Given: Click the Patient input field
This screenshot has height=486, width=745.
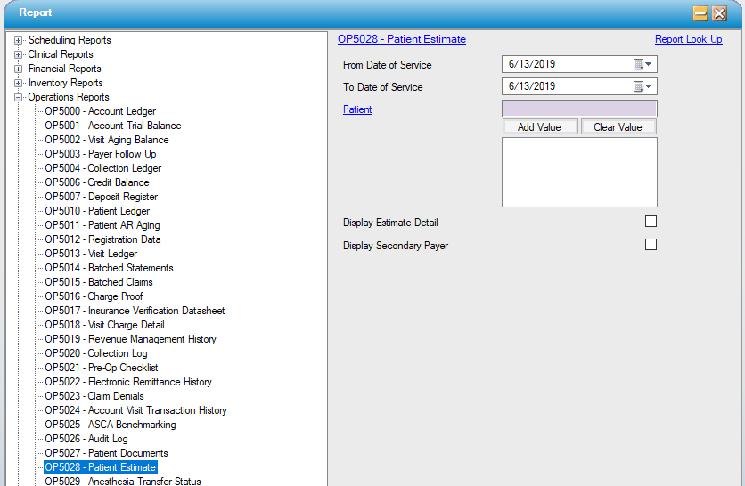Looking at the screenshot, I should pos(579,109).
